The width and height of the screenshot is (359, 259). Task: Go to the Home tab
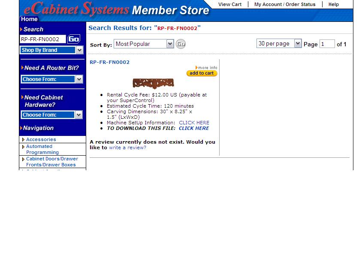pos(29,19)
